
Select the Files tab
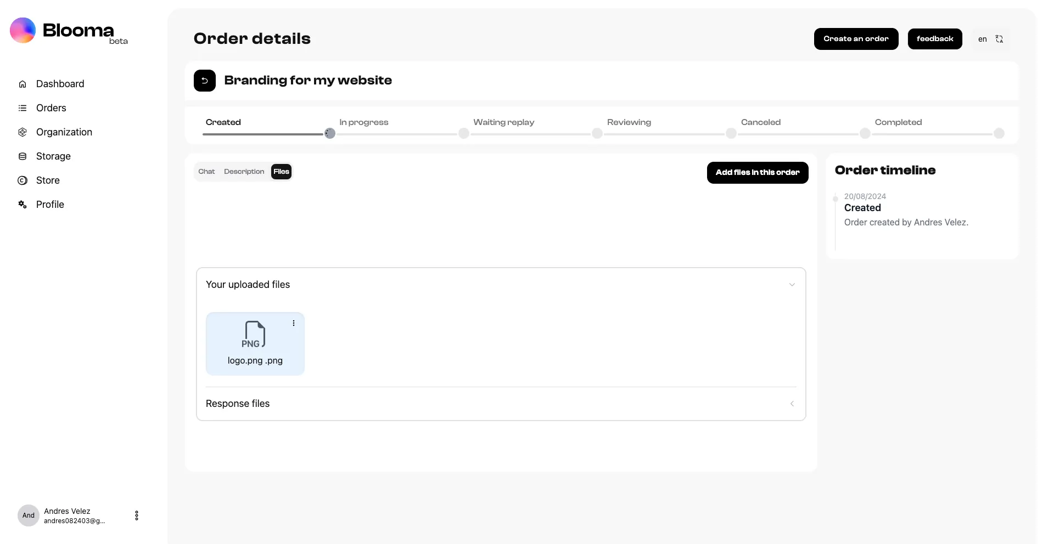[x=281, y=172]
